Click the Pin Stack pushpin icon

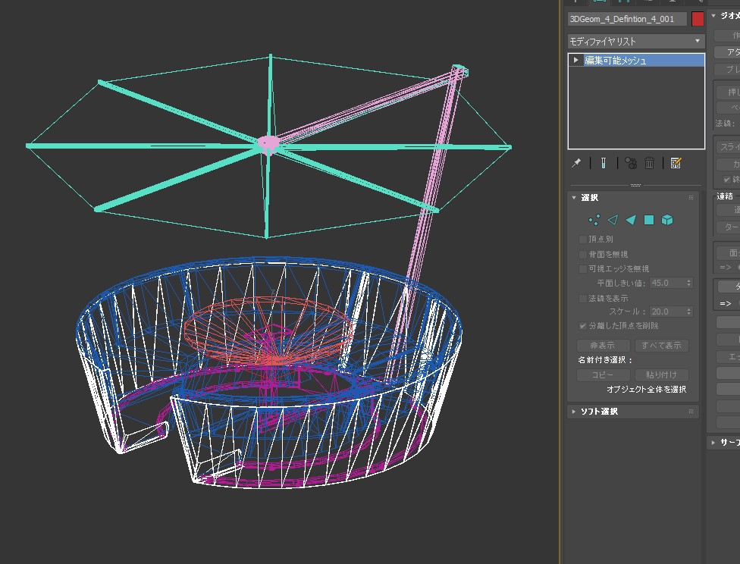click(576, 163)
